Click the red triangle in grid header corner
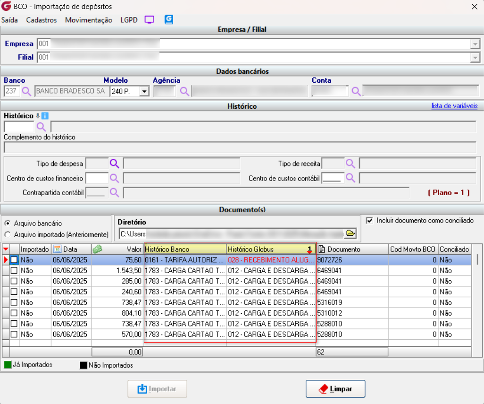Image resolution: width=484 pixels, height=404 pixels. tap(6, 249)
